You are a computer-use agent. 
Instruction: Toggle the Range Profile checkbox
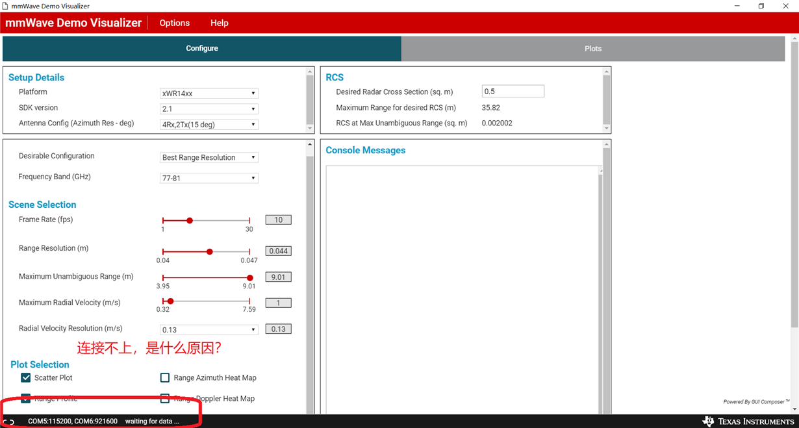click(26, 398)
